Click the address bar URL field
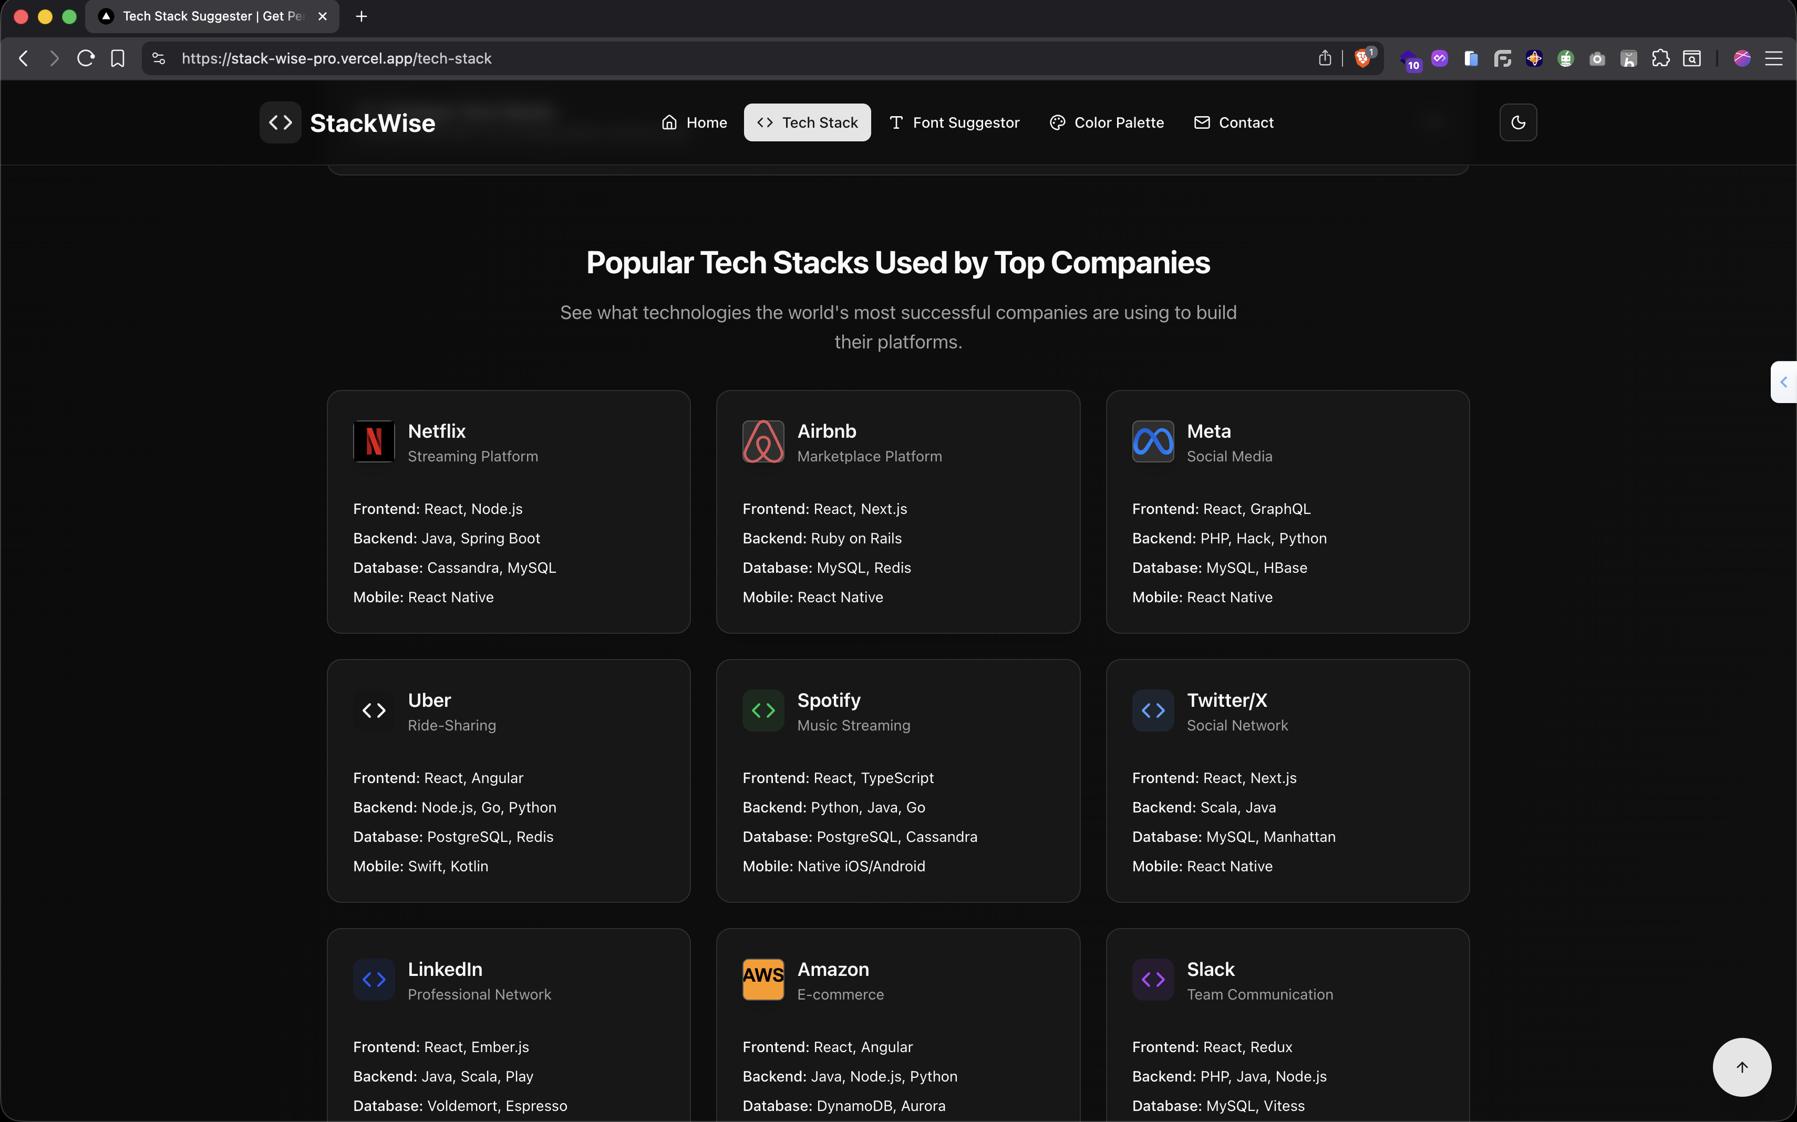 [x=668, y=58]
